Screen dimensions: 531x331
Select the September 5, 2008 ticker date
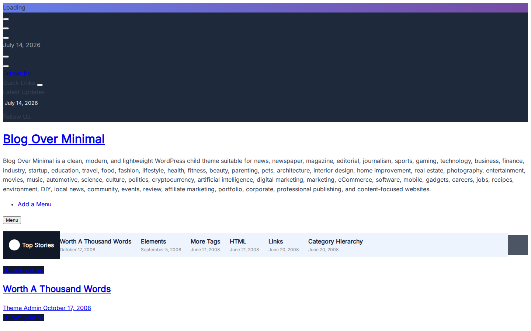point(161,250)
